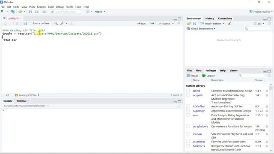Check the assertthat package checkbox
Viewport: 274px width, 154px height.
188,142
